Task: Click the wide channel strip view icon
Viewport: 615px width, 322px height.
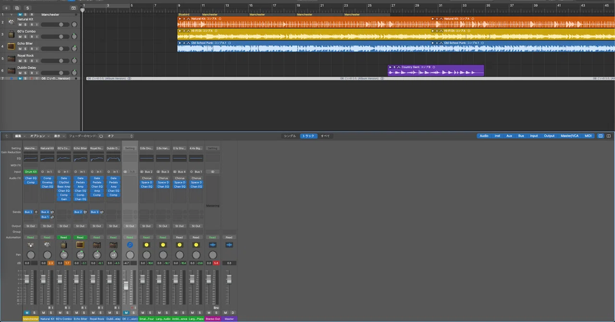Action: click(609, 136)
